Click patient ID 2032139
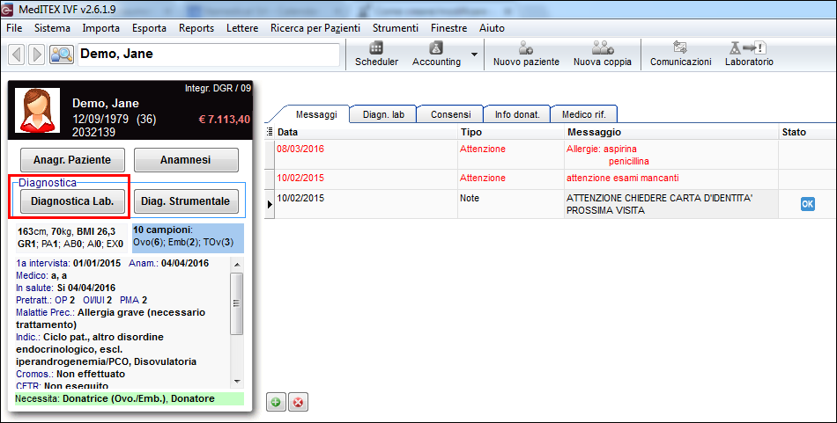 click(94, 132)
